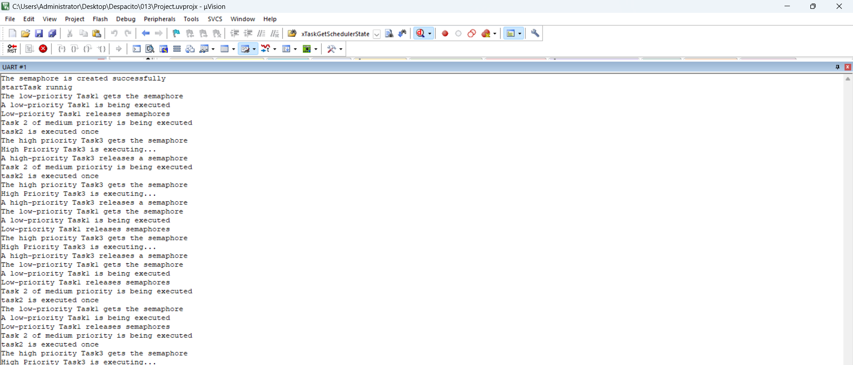Image resolution: width=853 pixels, height=365 pixels.
Task: Open Window layout dropdown arrow
Action: tap(520, 34)
